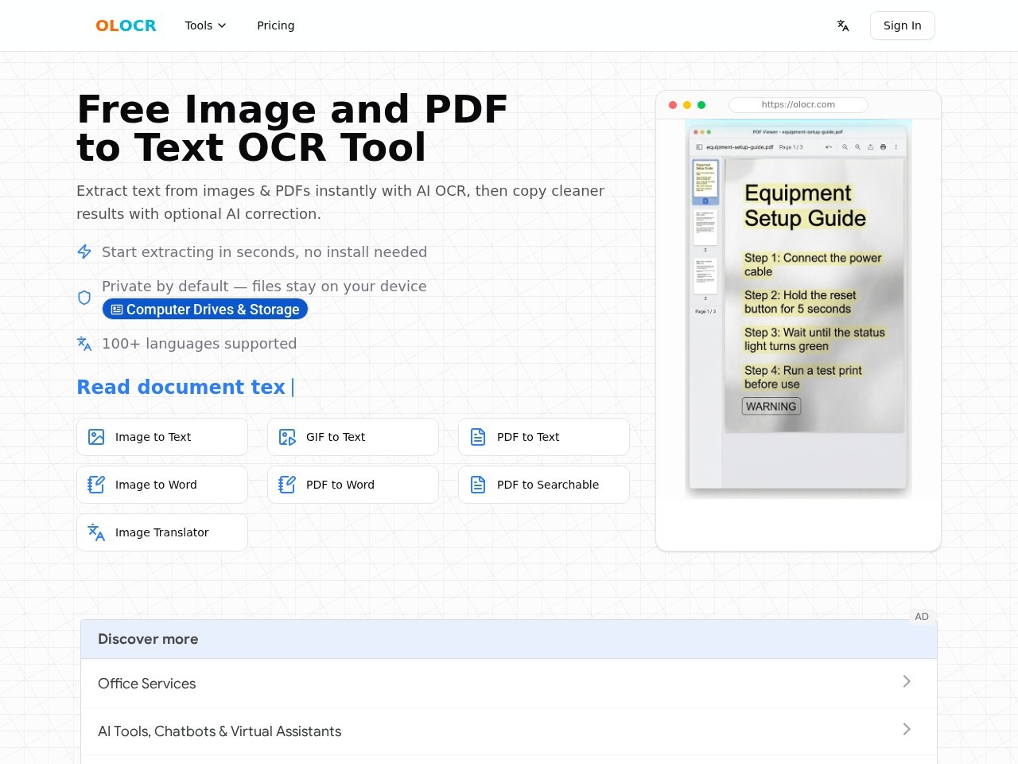Click the GIF to Text icon

point(287,437)
